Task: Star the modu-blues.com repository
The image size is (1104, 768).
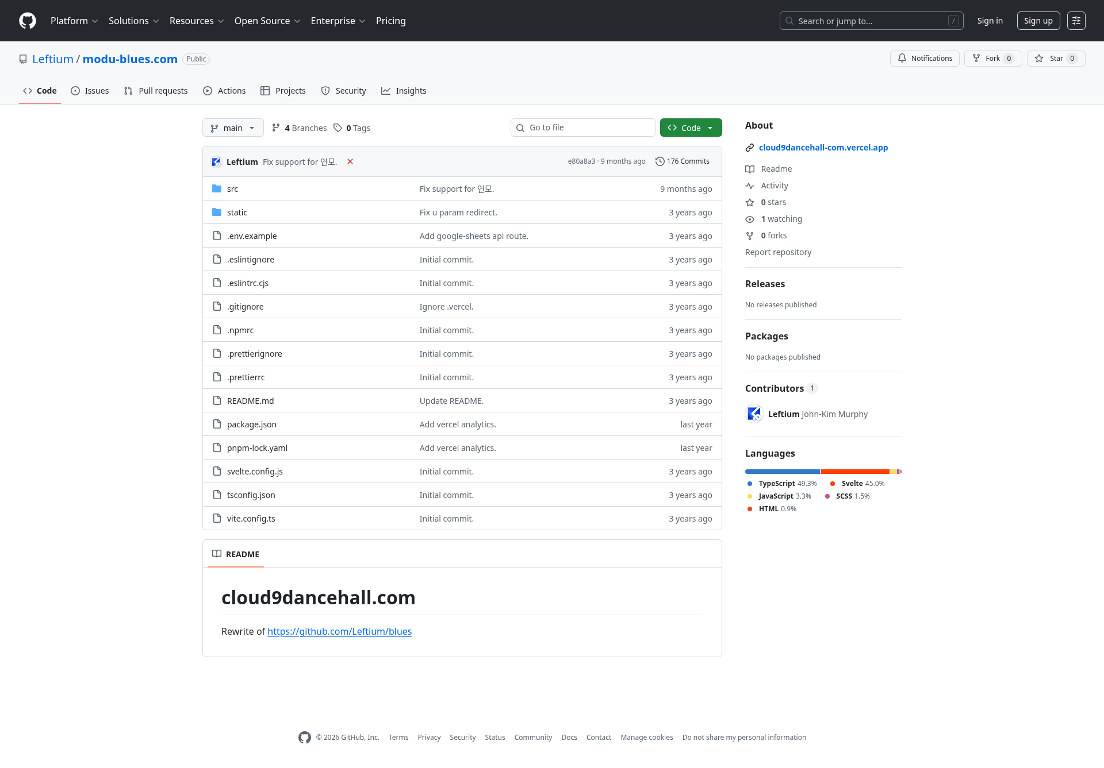Action: point(1056,59)
